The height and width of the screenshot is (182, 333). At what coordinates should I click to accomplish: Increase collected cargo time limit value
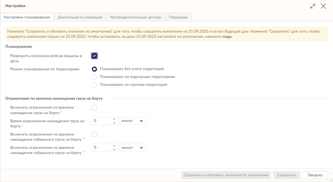pyautogui.click(x=114, y=146)
